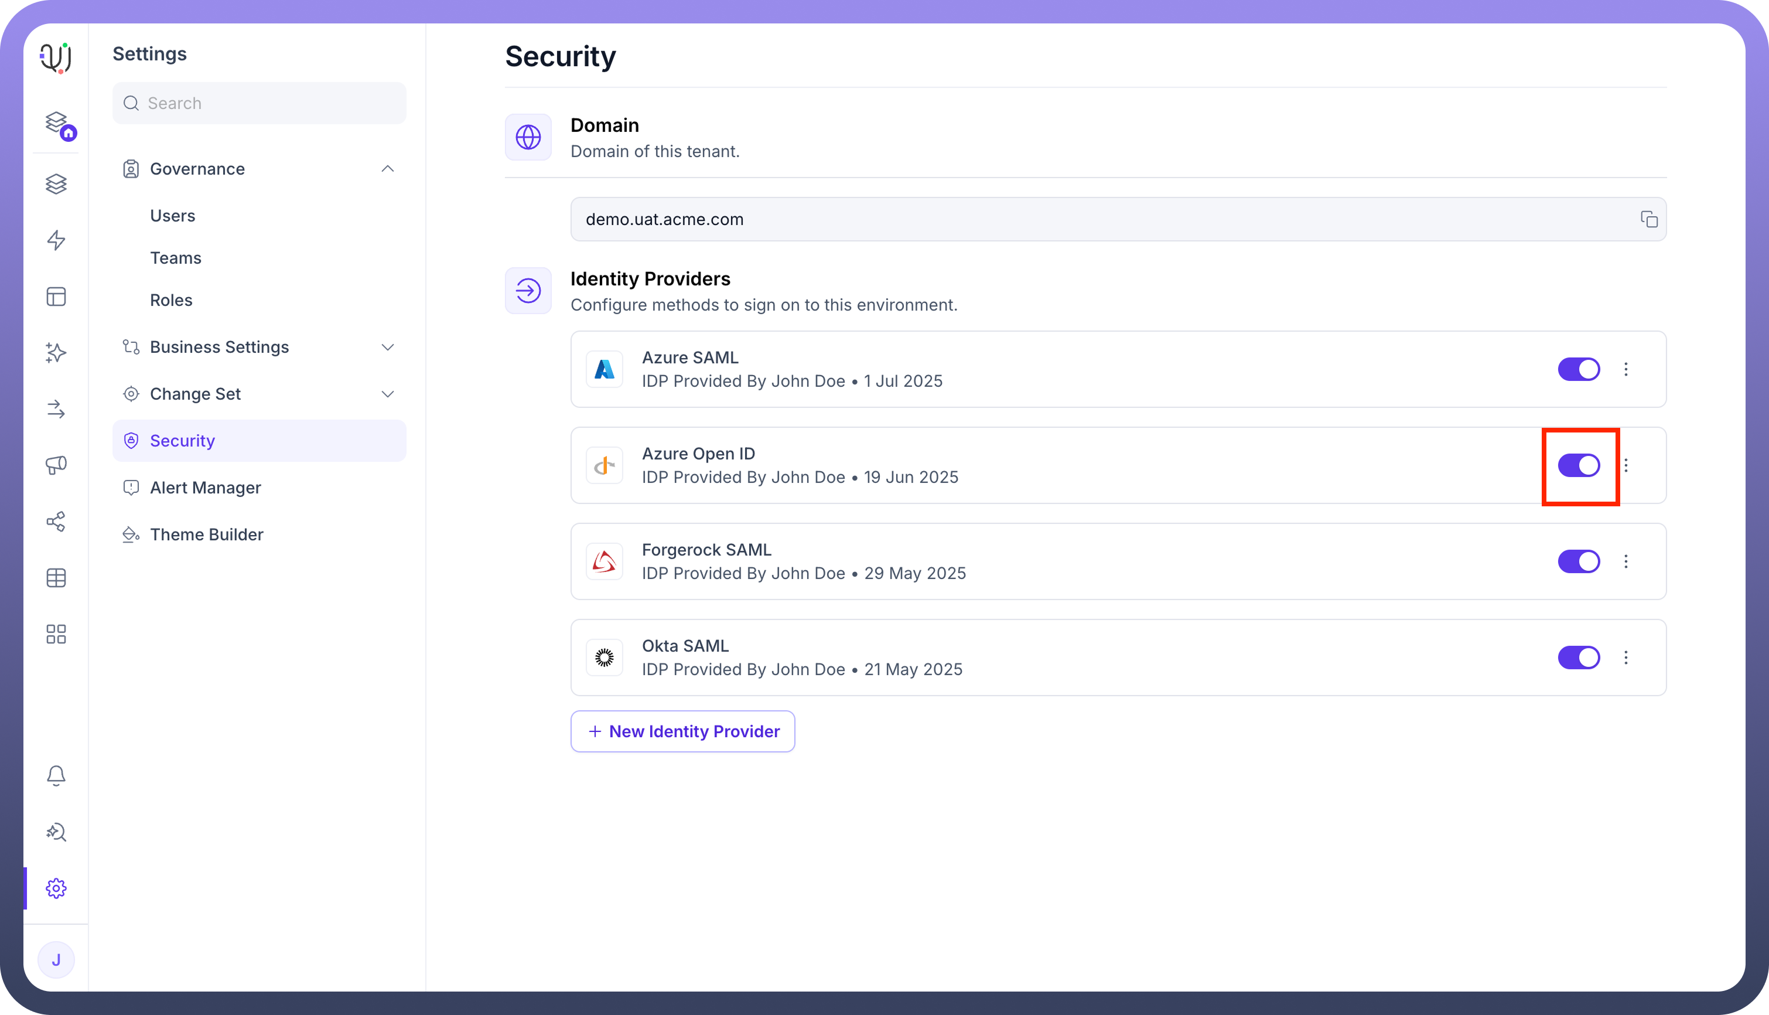Image resolution: width=1769 pixels, height=1015 pixels.
Task: Toggle off Azure Open ID provider
Action: pyautogui.click(x=1578, y=466)
